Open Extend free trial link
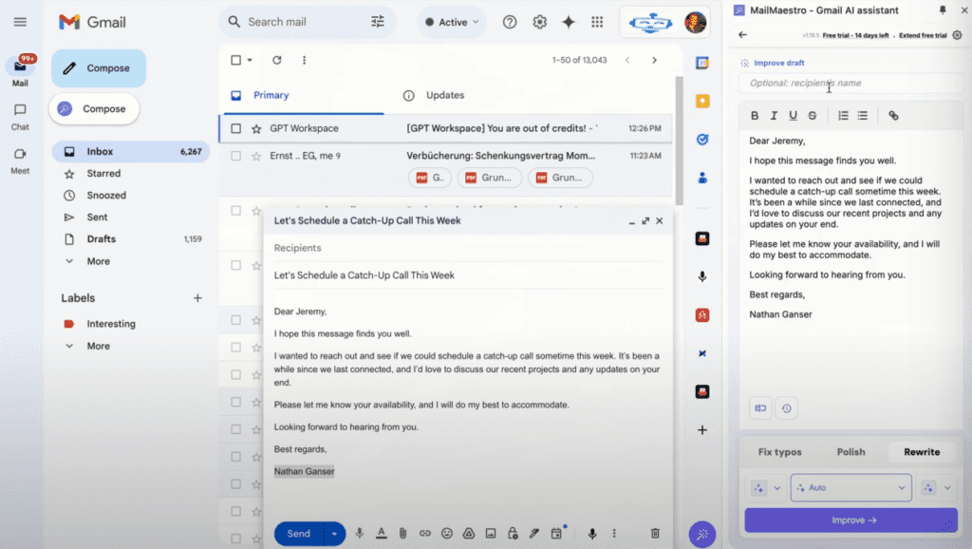Viewport: 972px width, 549px height. coord(923,35)
